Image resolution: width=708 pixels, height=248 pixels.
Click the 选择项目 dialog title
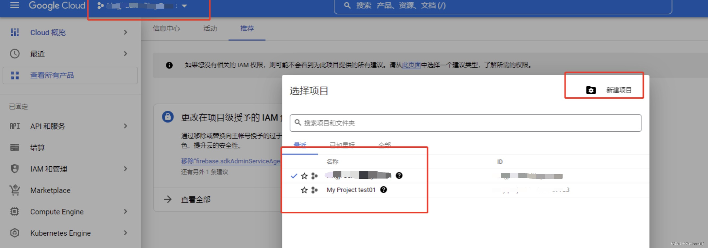pyautogui.click(x=309, y=91)
